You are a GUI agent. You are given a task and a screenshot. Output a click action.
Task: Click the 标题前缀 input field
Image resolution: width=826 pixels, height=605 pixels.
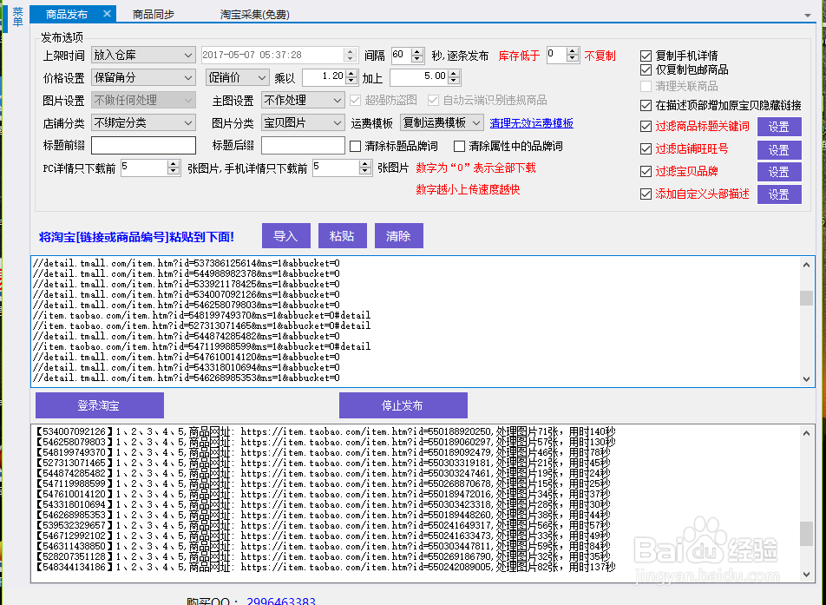coord(143,146)
